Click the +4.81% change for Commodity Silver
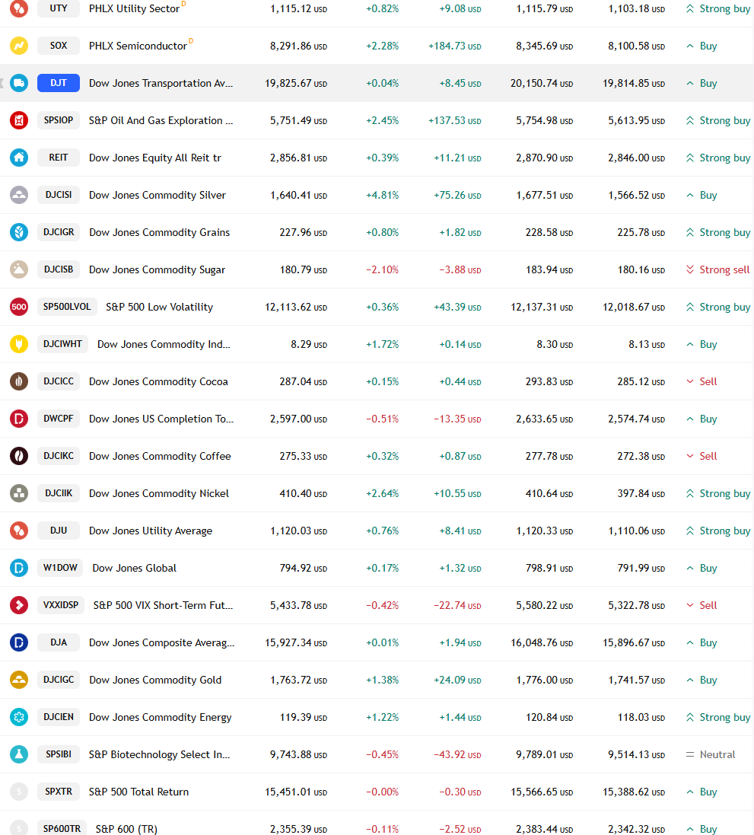 [x=382, y=195]
